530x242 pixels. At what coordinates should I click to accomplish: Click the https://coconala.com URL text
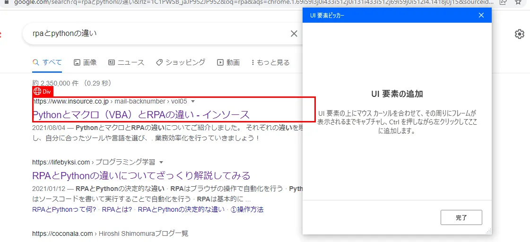tap(62, 233)
